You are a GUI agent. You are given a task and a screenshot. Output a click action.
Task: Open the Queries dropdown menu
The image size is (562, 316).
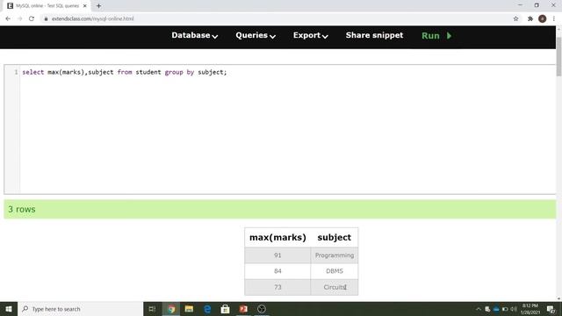coord(256,35)
